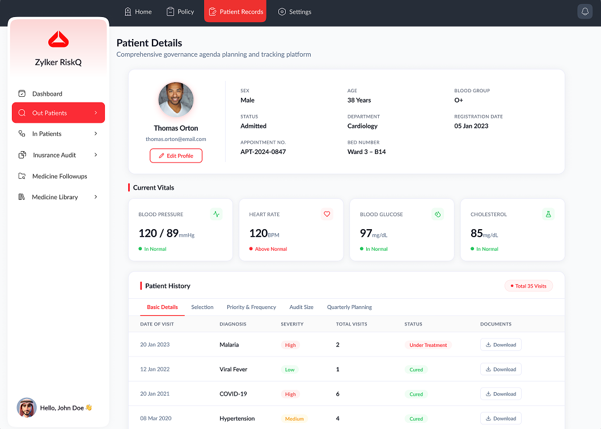Screen dimensions: 601x429
Task: Expand the Out Patients chevron
Action: (x=96, y=113)
